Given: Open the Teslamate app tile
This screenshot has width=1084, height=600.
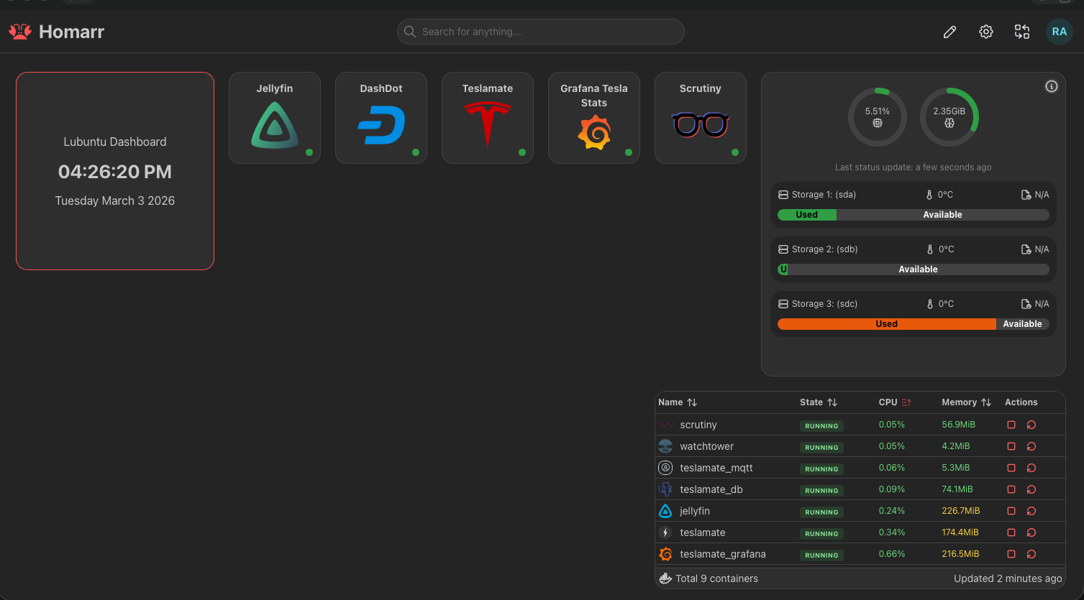Looking at the screenshot, I should [488, 118].
